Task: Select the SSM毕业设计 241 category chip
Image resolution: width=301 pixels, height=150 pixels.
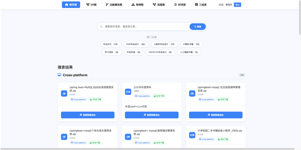Action: pyautogui.click(x=136, y=44)
